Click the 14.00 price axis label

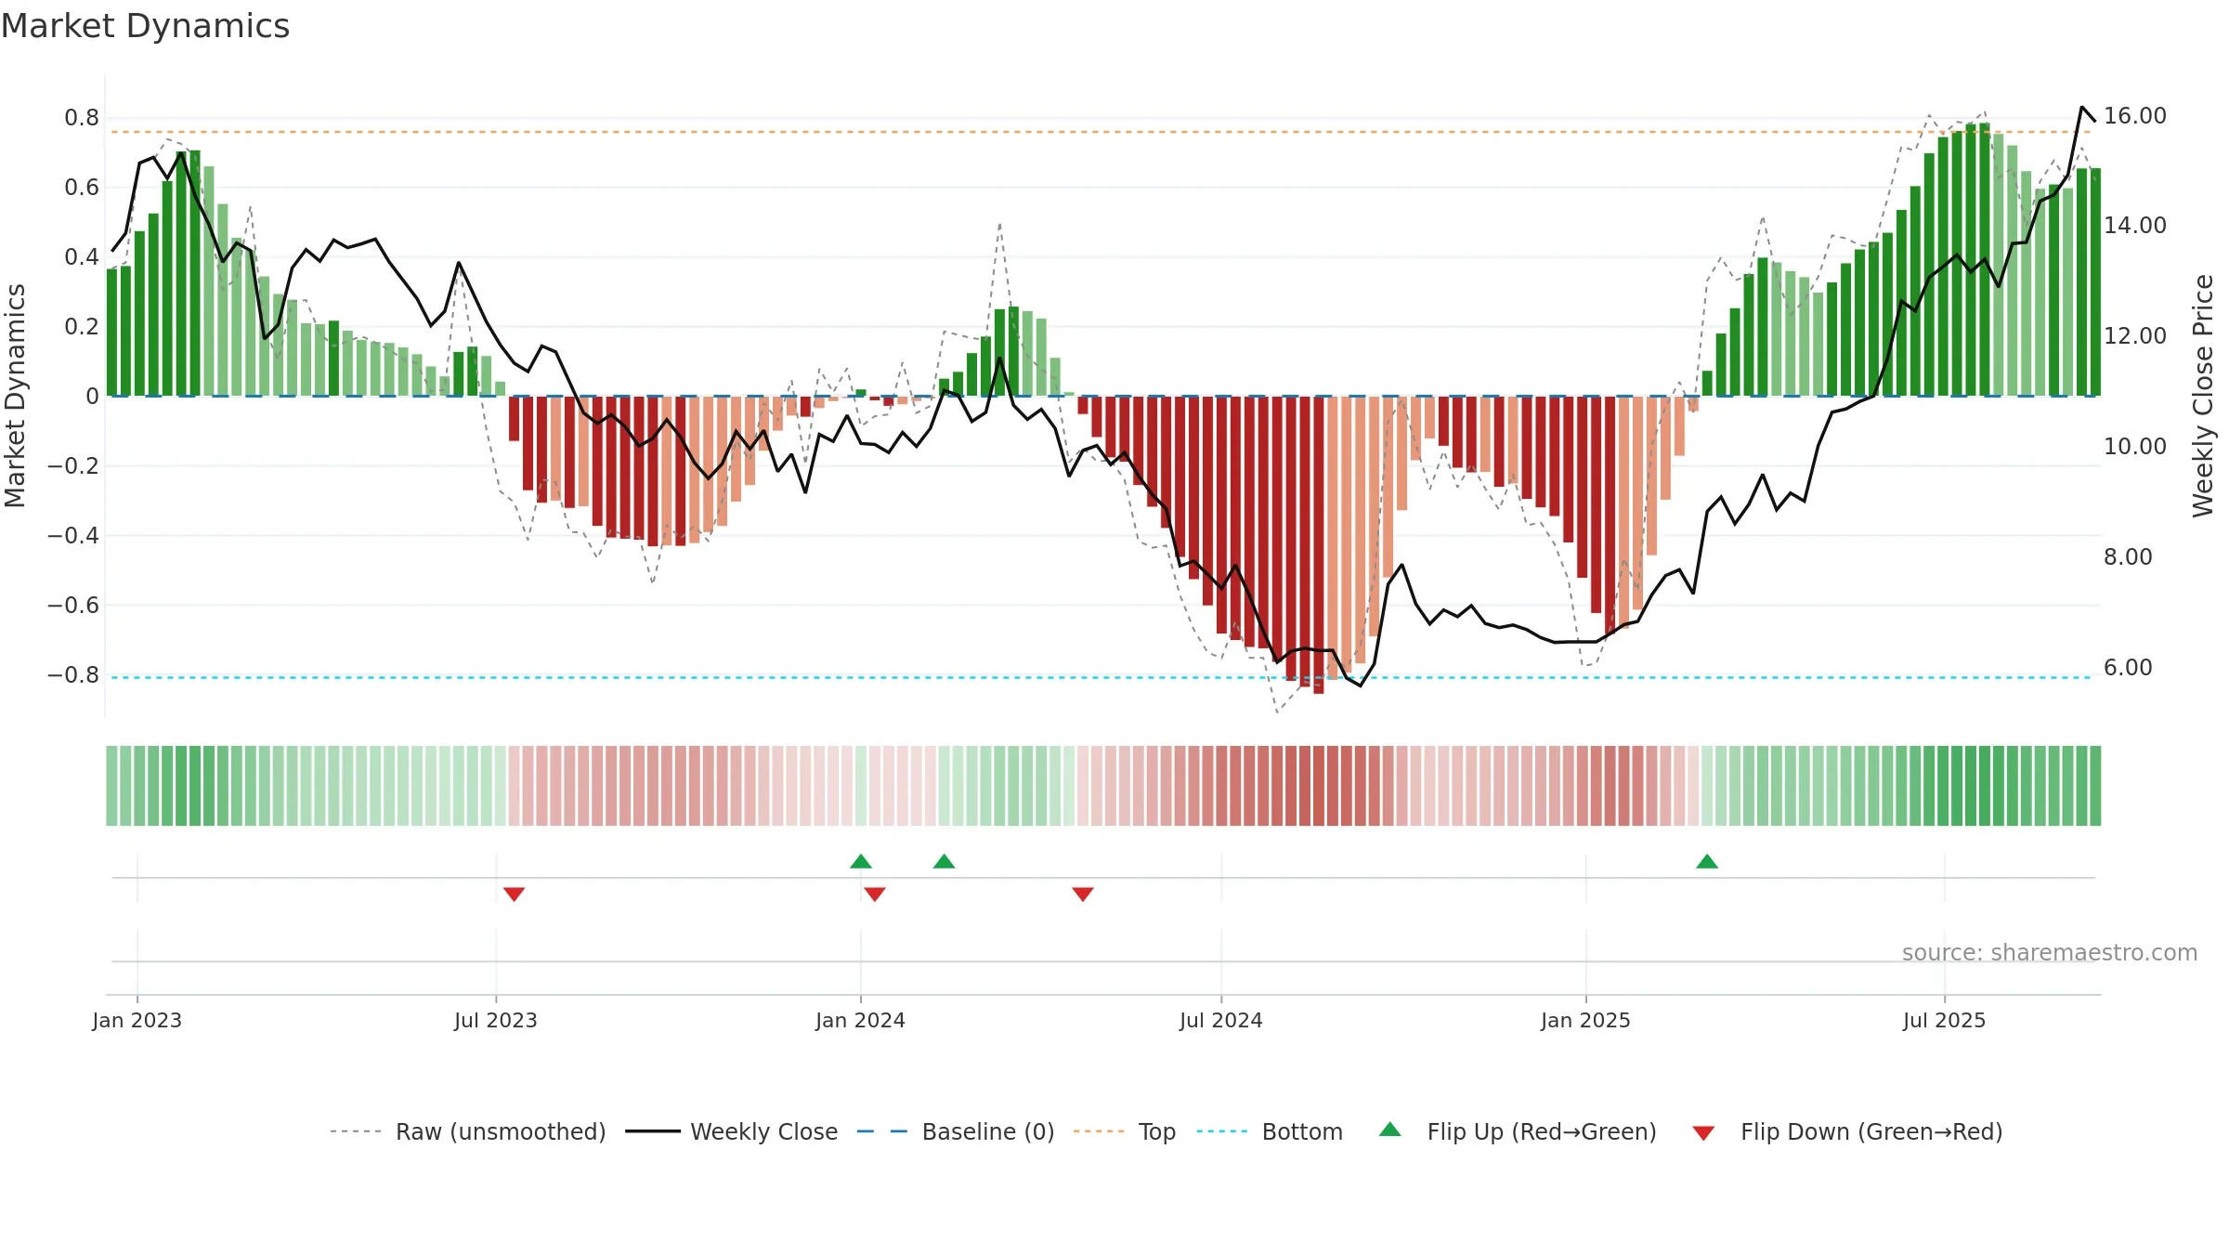[2135, 225]
